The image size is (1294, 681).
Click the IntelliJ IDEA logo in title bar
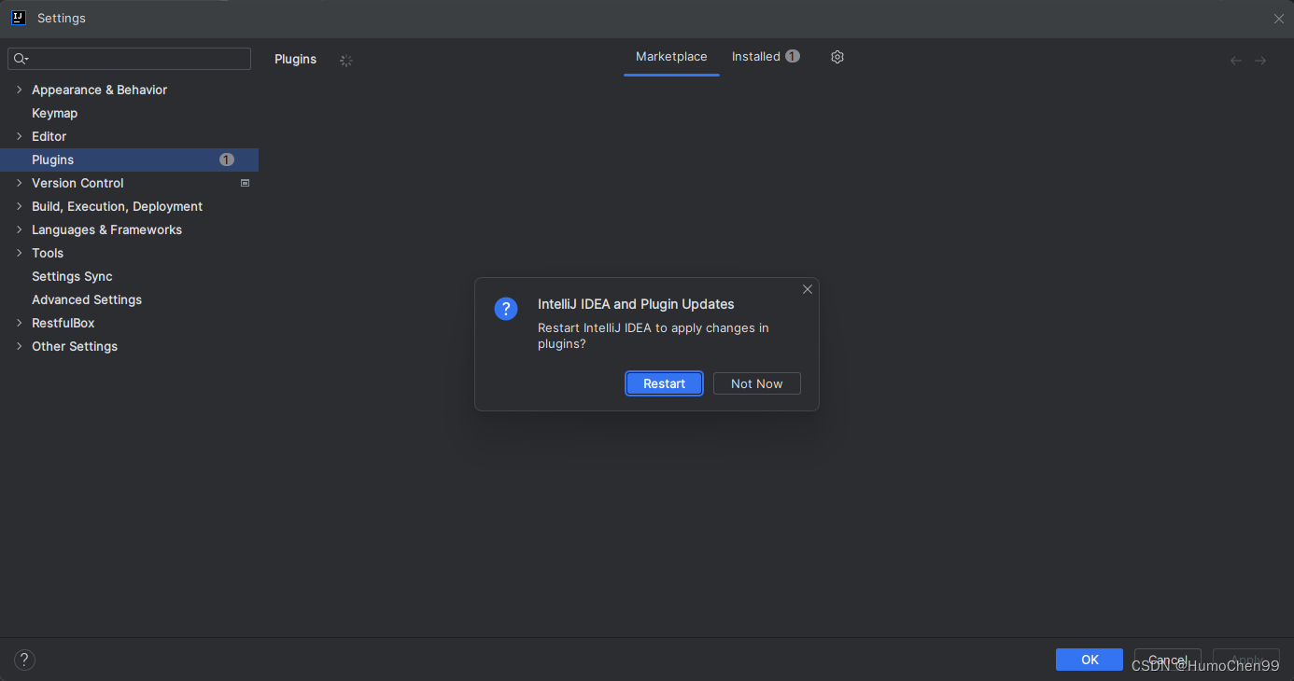(18, 18)
